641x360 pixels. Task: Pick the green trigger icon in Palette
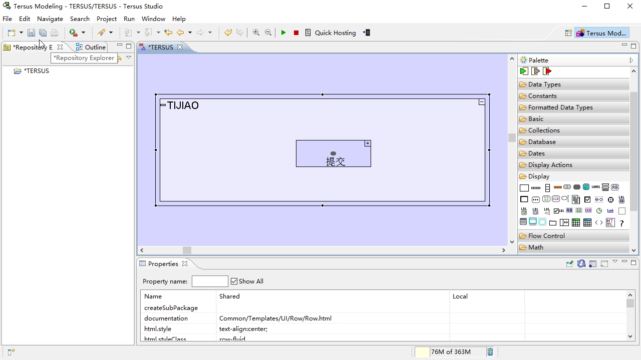click(x=524, y=71)
